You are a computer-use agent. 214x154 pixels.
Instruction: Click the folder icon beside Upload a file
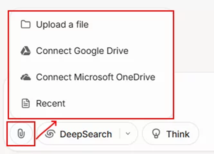[x=26, y=24]
